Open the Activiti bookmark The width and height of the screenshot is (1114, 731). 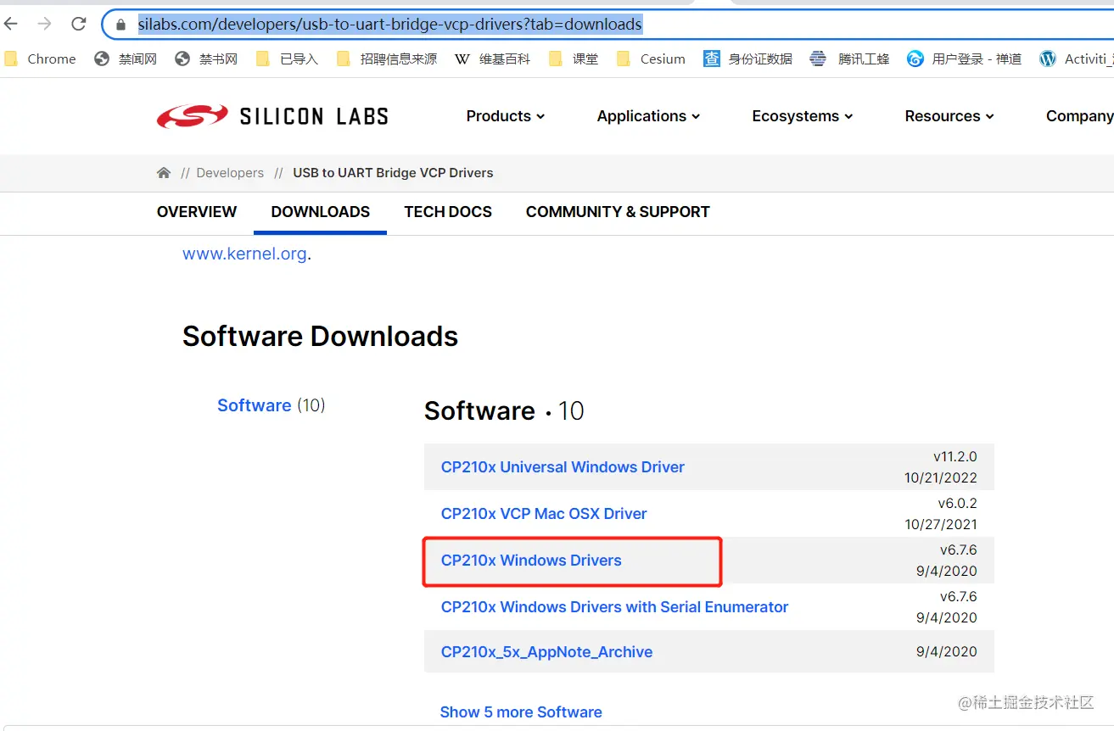(x=1076, y=59)
